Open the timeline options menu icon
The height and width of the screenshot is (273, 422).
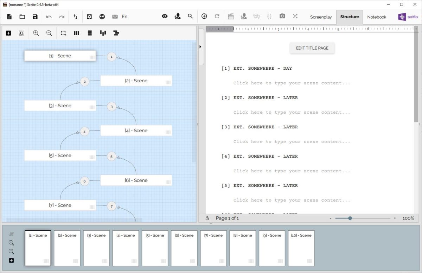pyautogui.click(x=12, y=233)
